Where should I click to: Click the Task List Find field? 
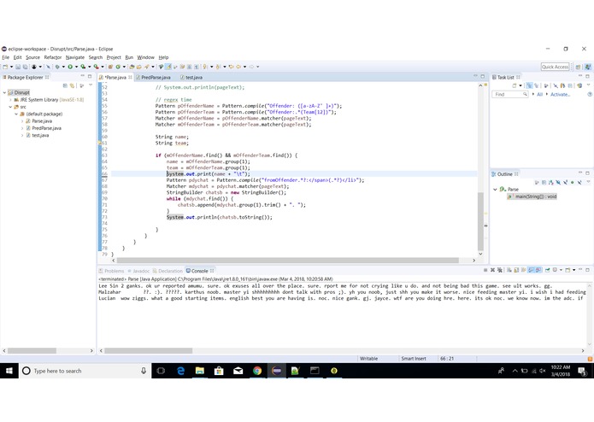(510, 94)
